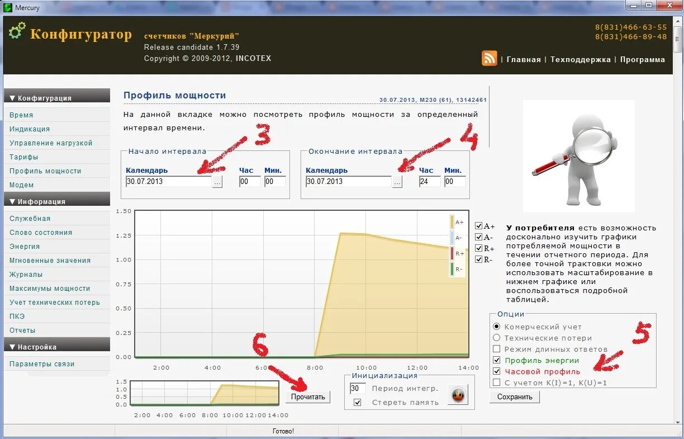Open start interval calendar picker button

pyautogui.click(x=217, y=182)
